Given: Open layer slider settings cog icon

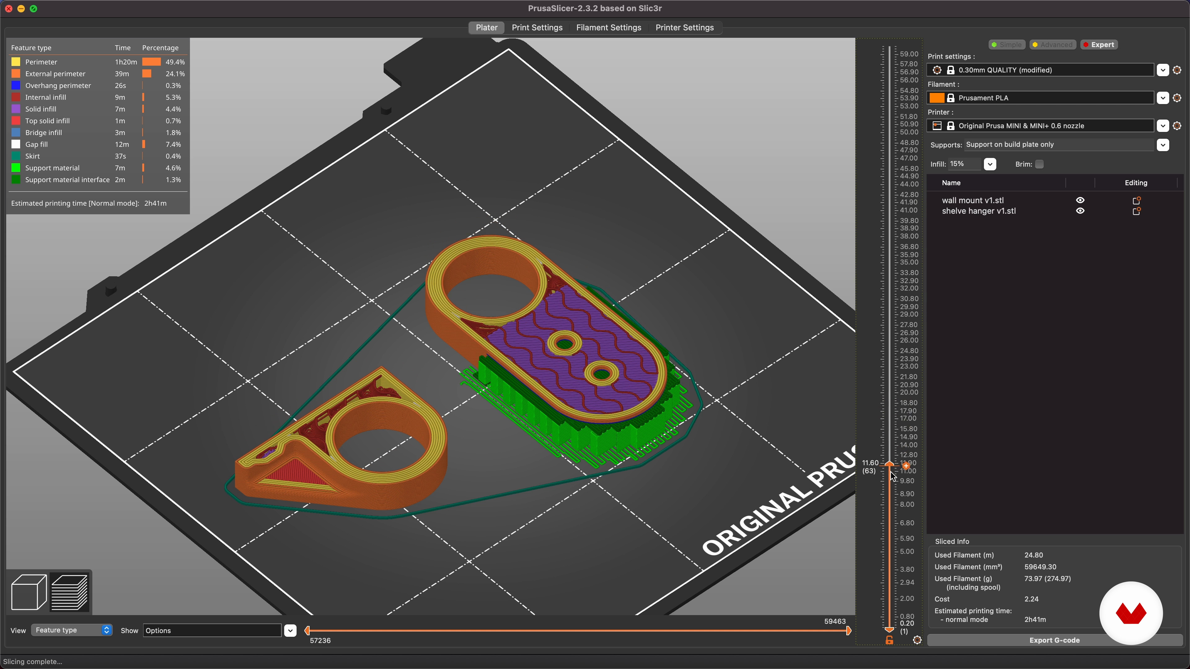Looking at the screenshot, I should (x=917, y=640).
